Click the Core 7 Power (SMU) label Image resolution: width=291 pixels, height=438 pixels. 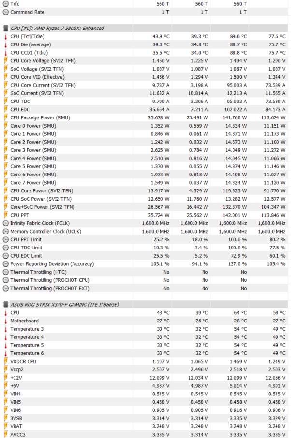click(x=33, y=183)
